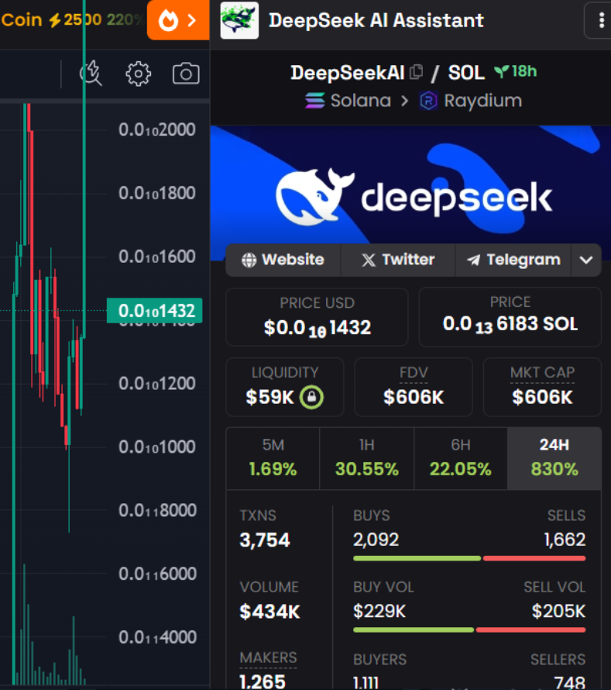611x690 pixels.
Task: Open the Twitter link
Action: point(398,260)
